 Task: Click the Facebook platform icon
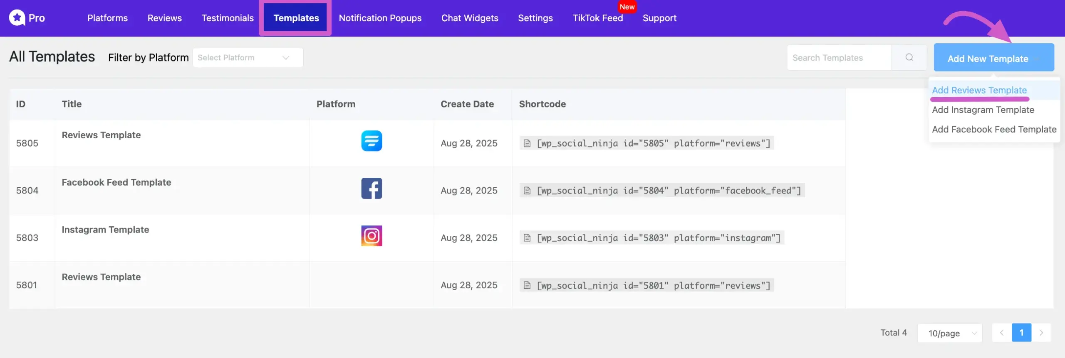pos(371,189)
